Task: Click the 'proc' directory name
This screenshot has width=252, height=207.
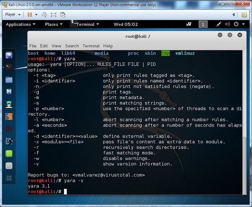Action: (x=134, y=53)
